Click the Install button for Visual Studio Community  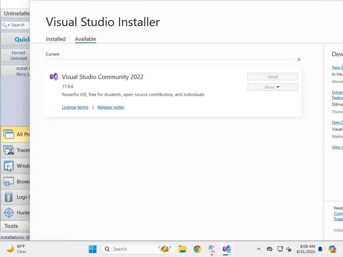(x=273, y=77)
